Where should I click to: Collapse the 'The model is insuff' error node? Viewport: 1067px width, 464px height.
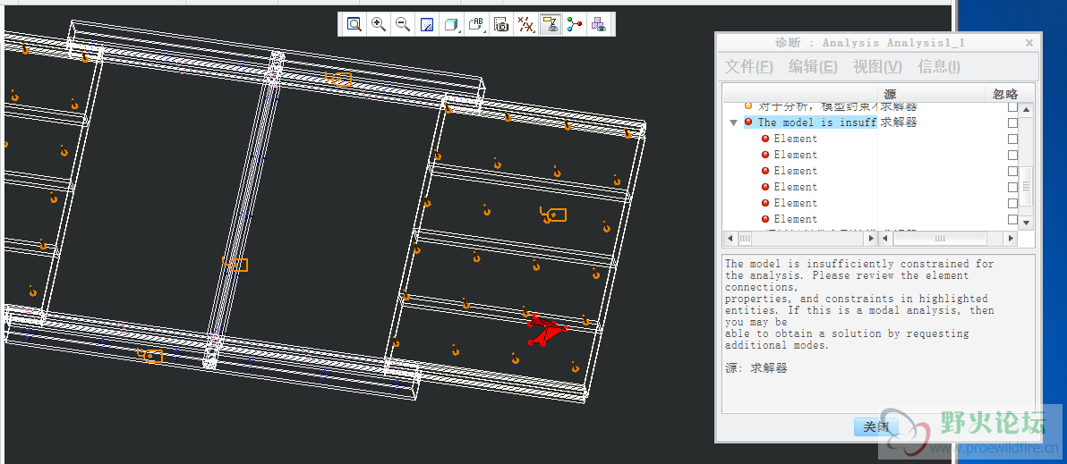[734, 122]
